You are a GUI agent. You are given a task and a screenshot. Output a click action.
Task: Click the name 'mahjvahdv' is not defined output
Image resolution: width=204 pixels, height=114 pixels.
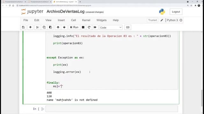(x=72, y=100)
